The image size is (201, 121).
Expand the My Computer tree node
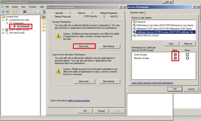coord(11,26)
